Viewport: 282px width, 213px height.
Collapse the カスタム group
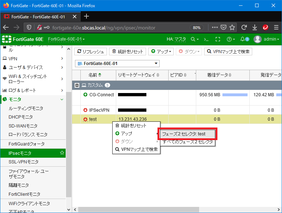tap(77, 85)
